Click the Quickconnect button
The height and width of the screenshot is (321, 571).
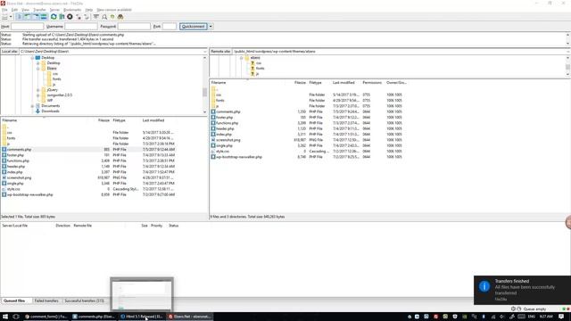point(194,27)
